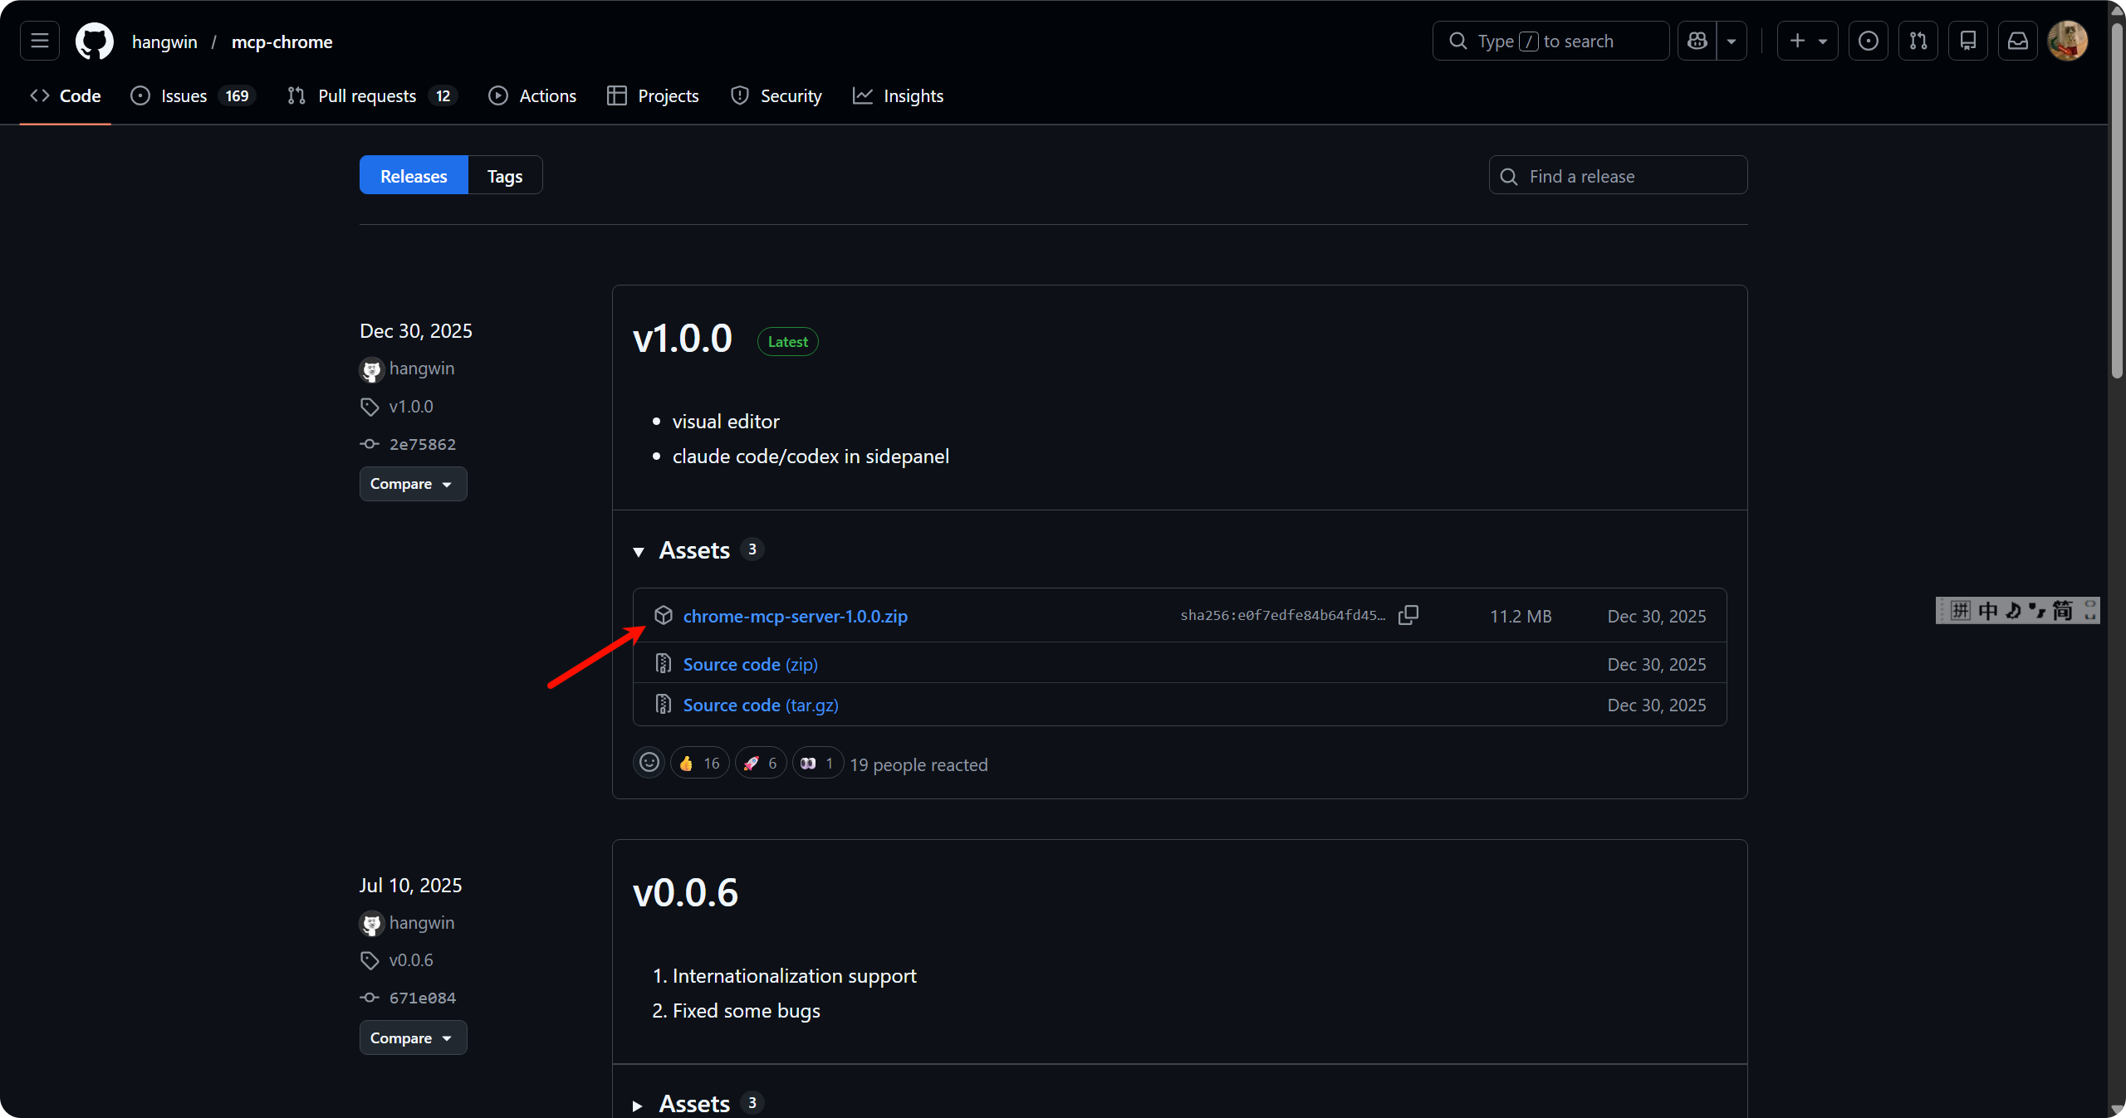The width and height of the screenshot is (2126, 1118).
Task: Click the vertical page scrollbar thumb
Action: pyautogui.click(x=2117, y=199)
